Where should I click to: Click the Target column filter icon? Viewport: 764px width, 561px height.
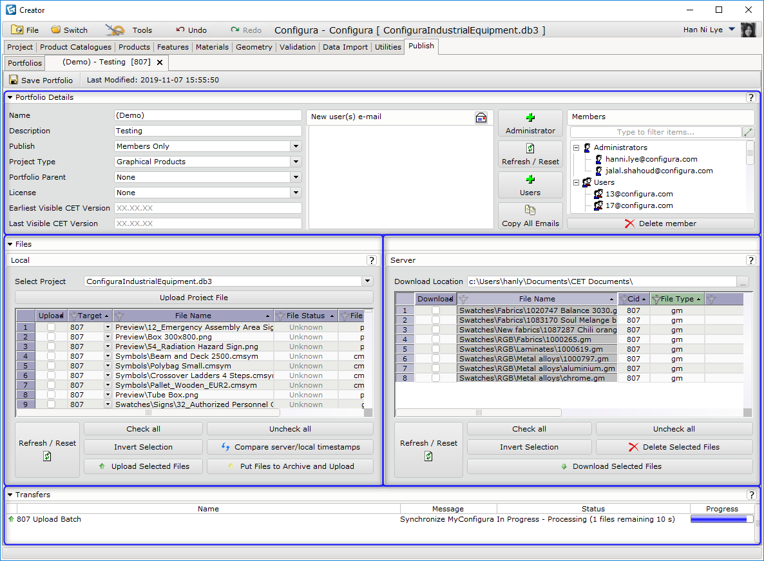pyautogui.click(x=73, y=316)
